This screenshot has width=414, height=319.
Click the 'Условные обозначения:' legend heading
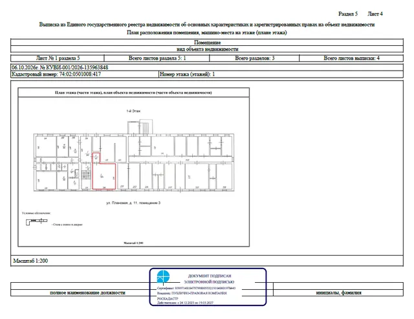[36, 213]
